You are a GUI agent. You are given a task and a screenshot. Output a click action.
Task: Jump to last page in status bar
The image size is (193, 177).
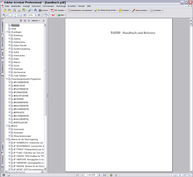tap(104, 175)
